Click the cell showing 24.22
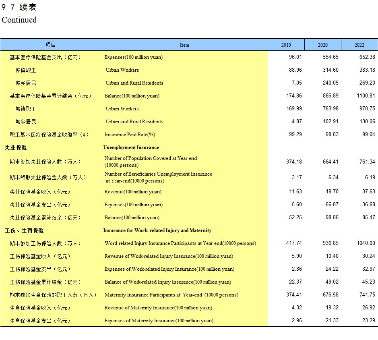Viewport: 378px width, 340px height. coord(332,269)
